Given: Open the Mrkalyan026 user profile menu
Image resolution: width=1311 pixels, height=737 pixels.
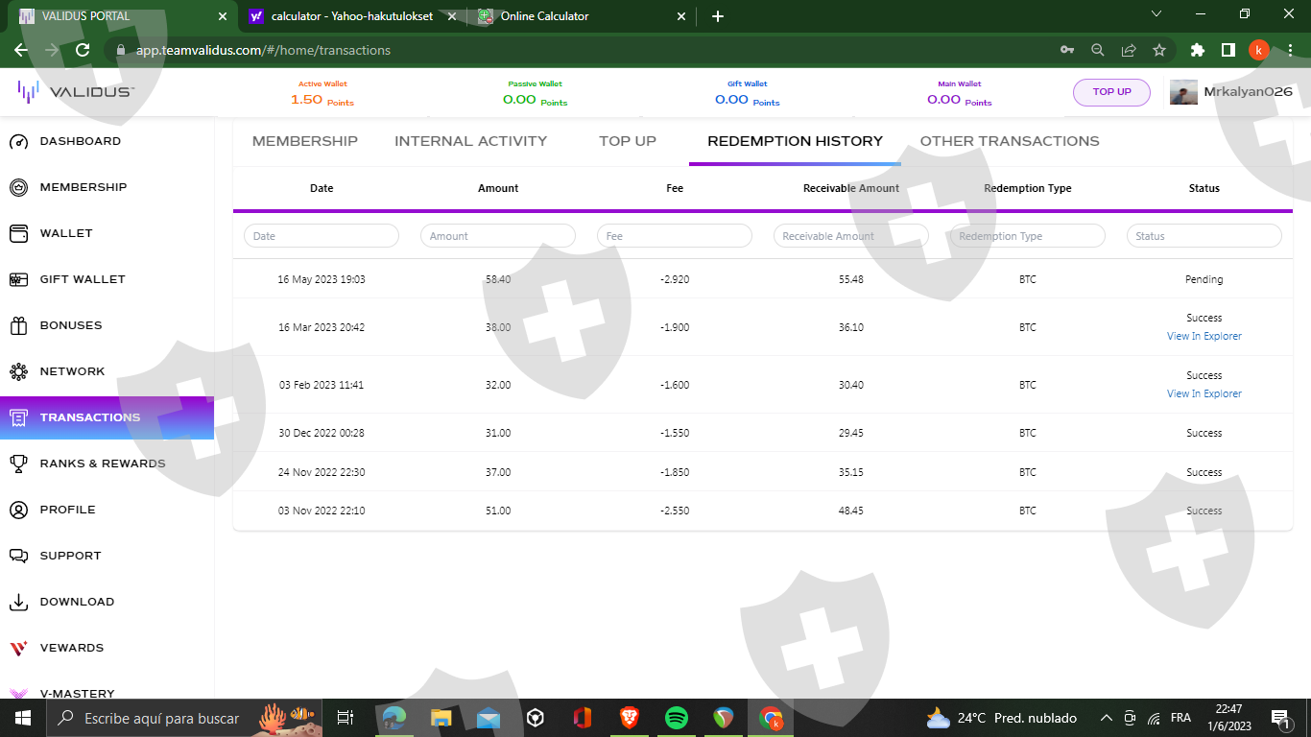Looking at the screenshot, I should (x=1231, y=92).
